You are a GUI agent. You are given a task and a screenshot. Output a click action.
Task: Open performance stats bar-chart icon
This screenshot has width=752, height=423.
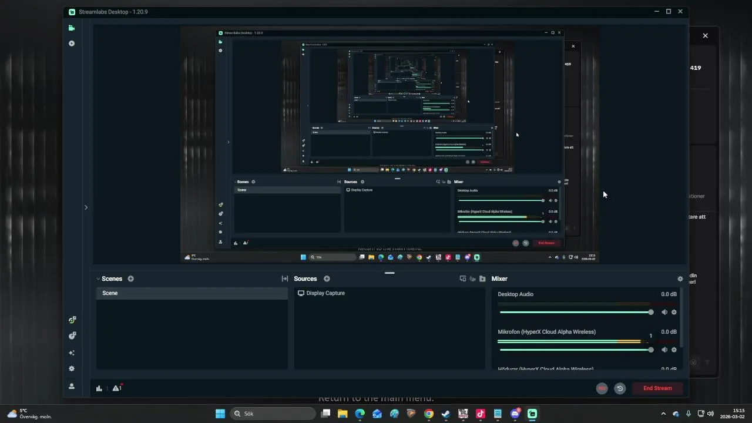point(99,388)
